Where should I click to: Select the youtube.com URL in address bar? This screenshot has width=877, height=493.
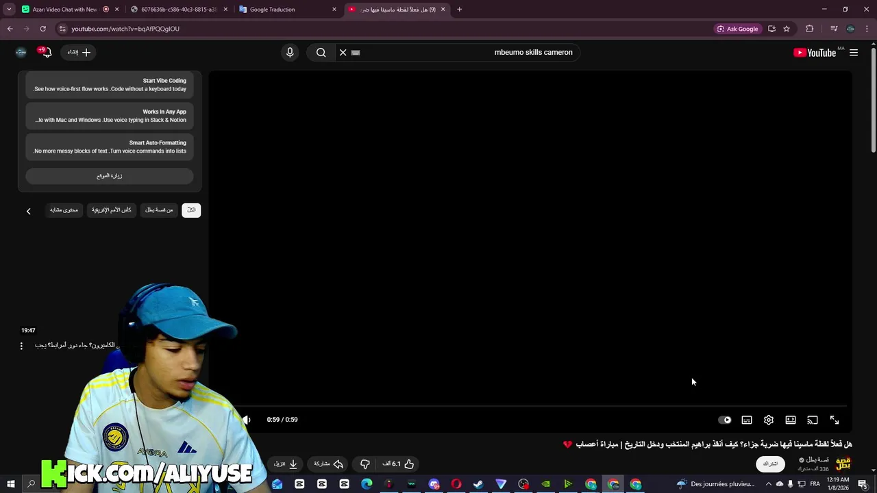click(125, 29)
